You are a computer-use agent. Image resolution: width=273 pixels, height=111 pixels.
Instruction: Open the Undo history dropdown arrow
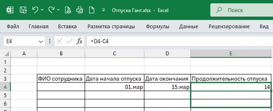(42, 10)
